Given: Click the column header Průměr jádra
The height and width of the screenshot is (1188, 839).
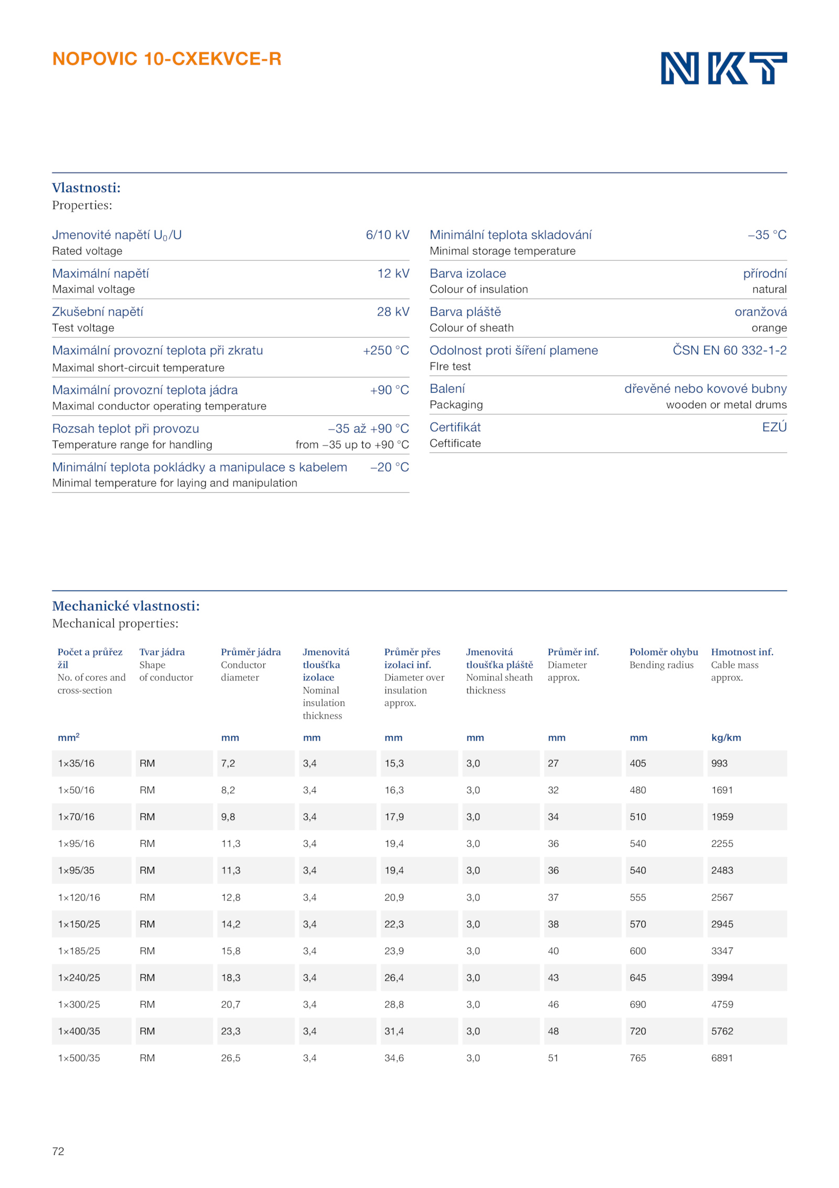Looking at the screenshot, I should point(251,652).
